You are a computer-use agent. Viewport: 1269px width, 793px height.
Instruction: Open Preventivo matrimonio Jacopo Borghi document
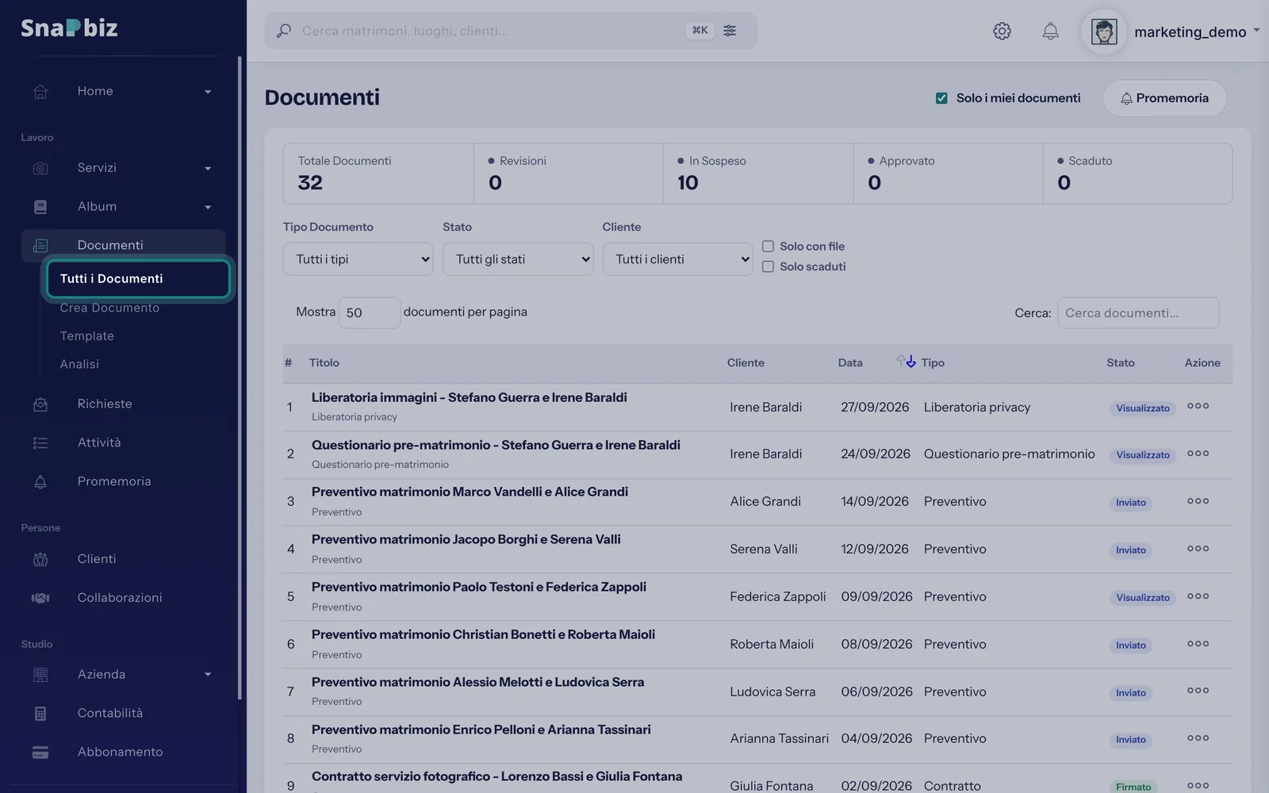[466, 539]
